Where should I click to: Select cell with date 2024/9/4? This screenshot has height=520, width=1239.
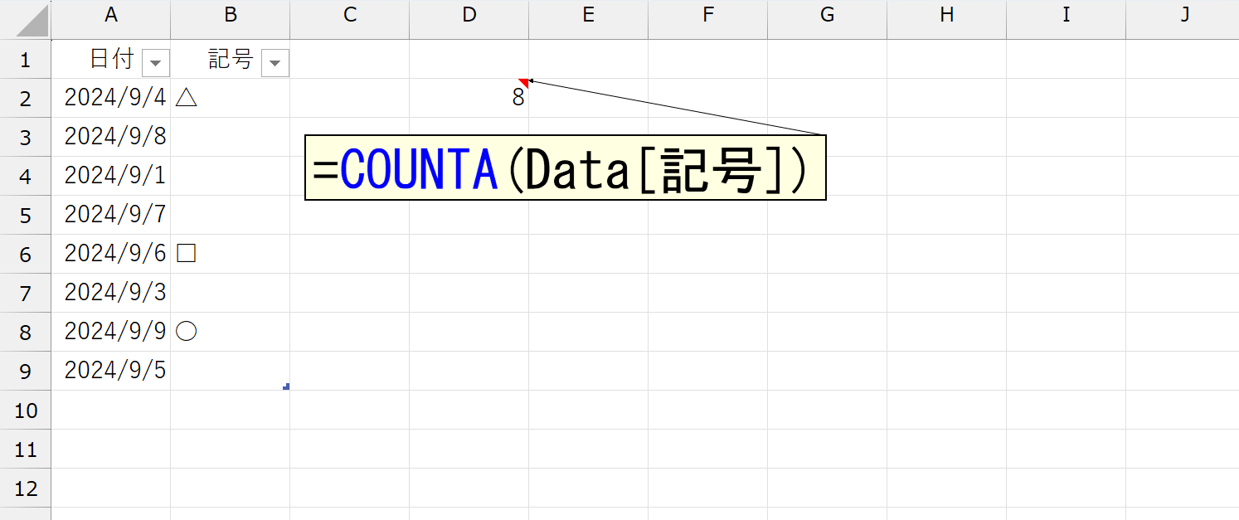111,98
